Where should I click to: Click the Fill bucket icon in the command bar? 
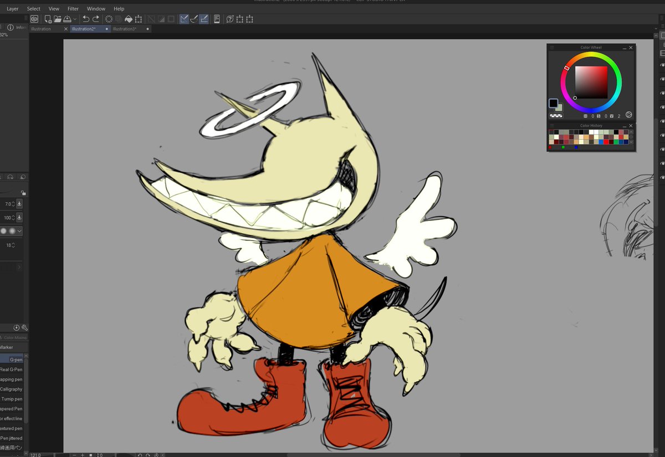128,19
